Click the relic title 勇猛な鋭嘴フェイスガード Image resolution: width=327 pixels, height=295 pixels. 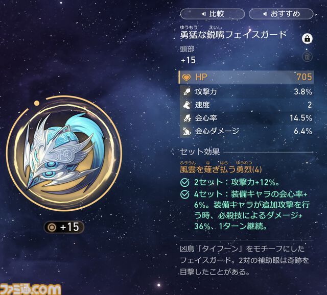click(233, 35)
